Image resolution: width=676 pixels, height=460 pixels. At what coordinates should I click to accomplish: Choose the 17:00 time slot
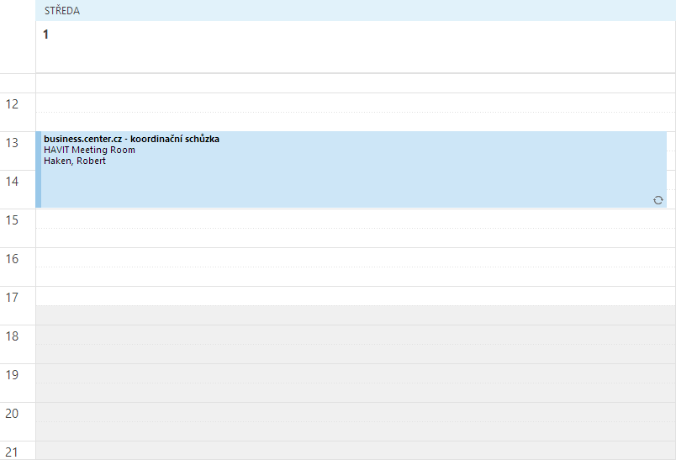coord(353,296)
